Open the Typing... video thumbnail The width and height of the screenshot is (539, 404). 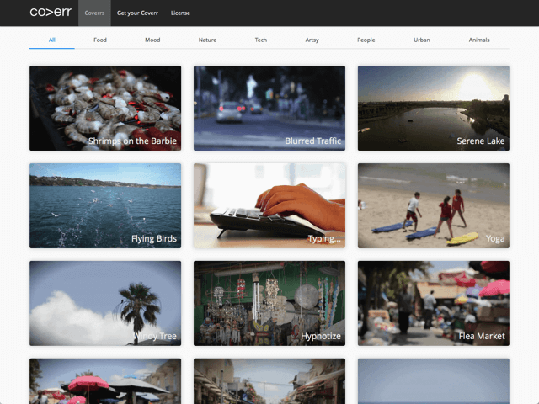269,205
